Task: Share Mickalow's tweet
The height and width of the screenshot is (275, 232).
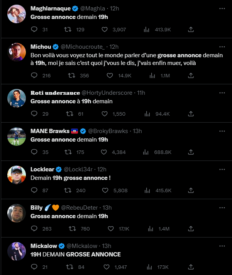Action: 191,267
